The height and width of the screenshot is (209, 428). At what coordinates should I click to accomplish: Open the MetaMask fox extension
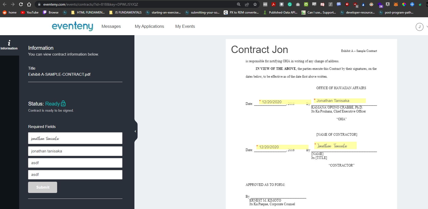[396, 4]
